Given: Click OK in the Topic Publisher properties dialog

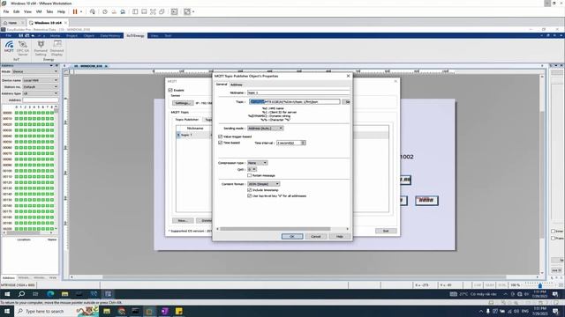Looking at the screenshot, I should tap(292, 236).
